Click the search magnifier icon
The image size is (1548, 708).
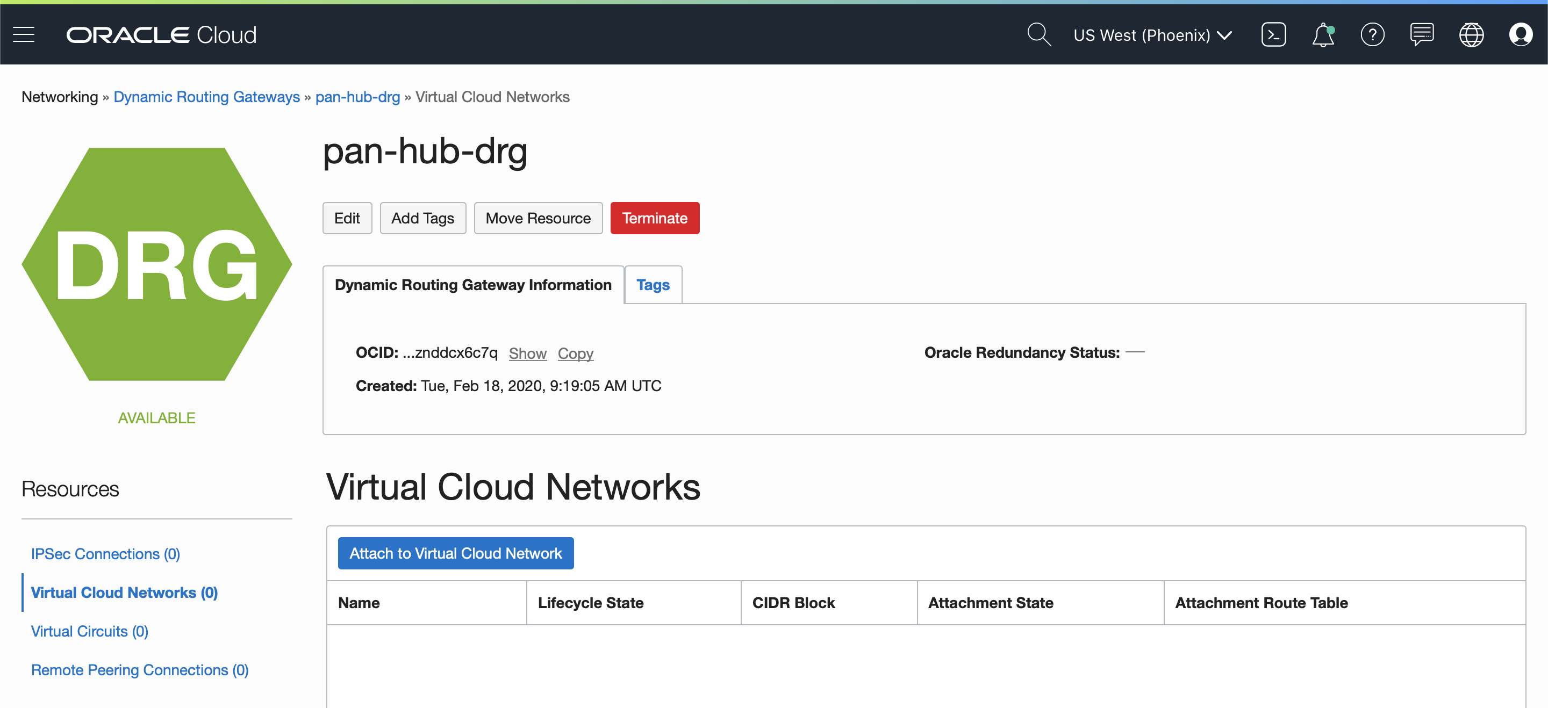(x=1038, y=35)
